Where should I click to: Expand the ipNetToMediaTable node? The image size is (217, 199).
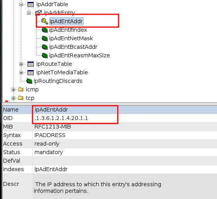tap(21, 73)
